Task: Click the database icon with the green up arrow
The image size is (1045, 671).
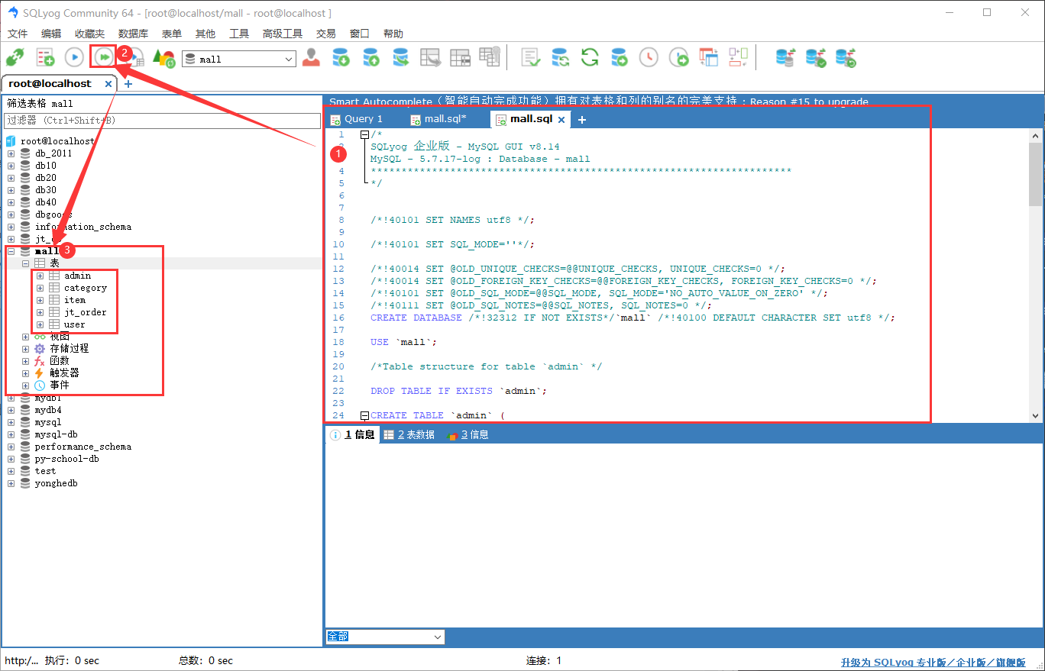Action: 370,57
